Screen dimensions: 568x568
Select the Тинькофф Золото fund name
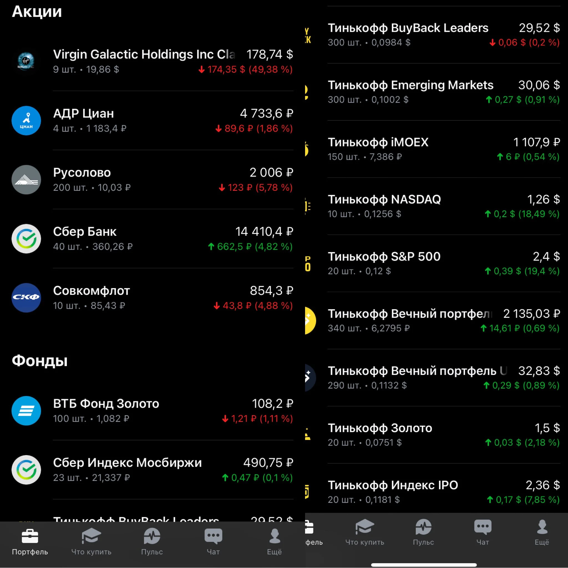[x=380, y=428]
